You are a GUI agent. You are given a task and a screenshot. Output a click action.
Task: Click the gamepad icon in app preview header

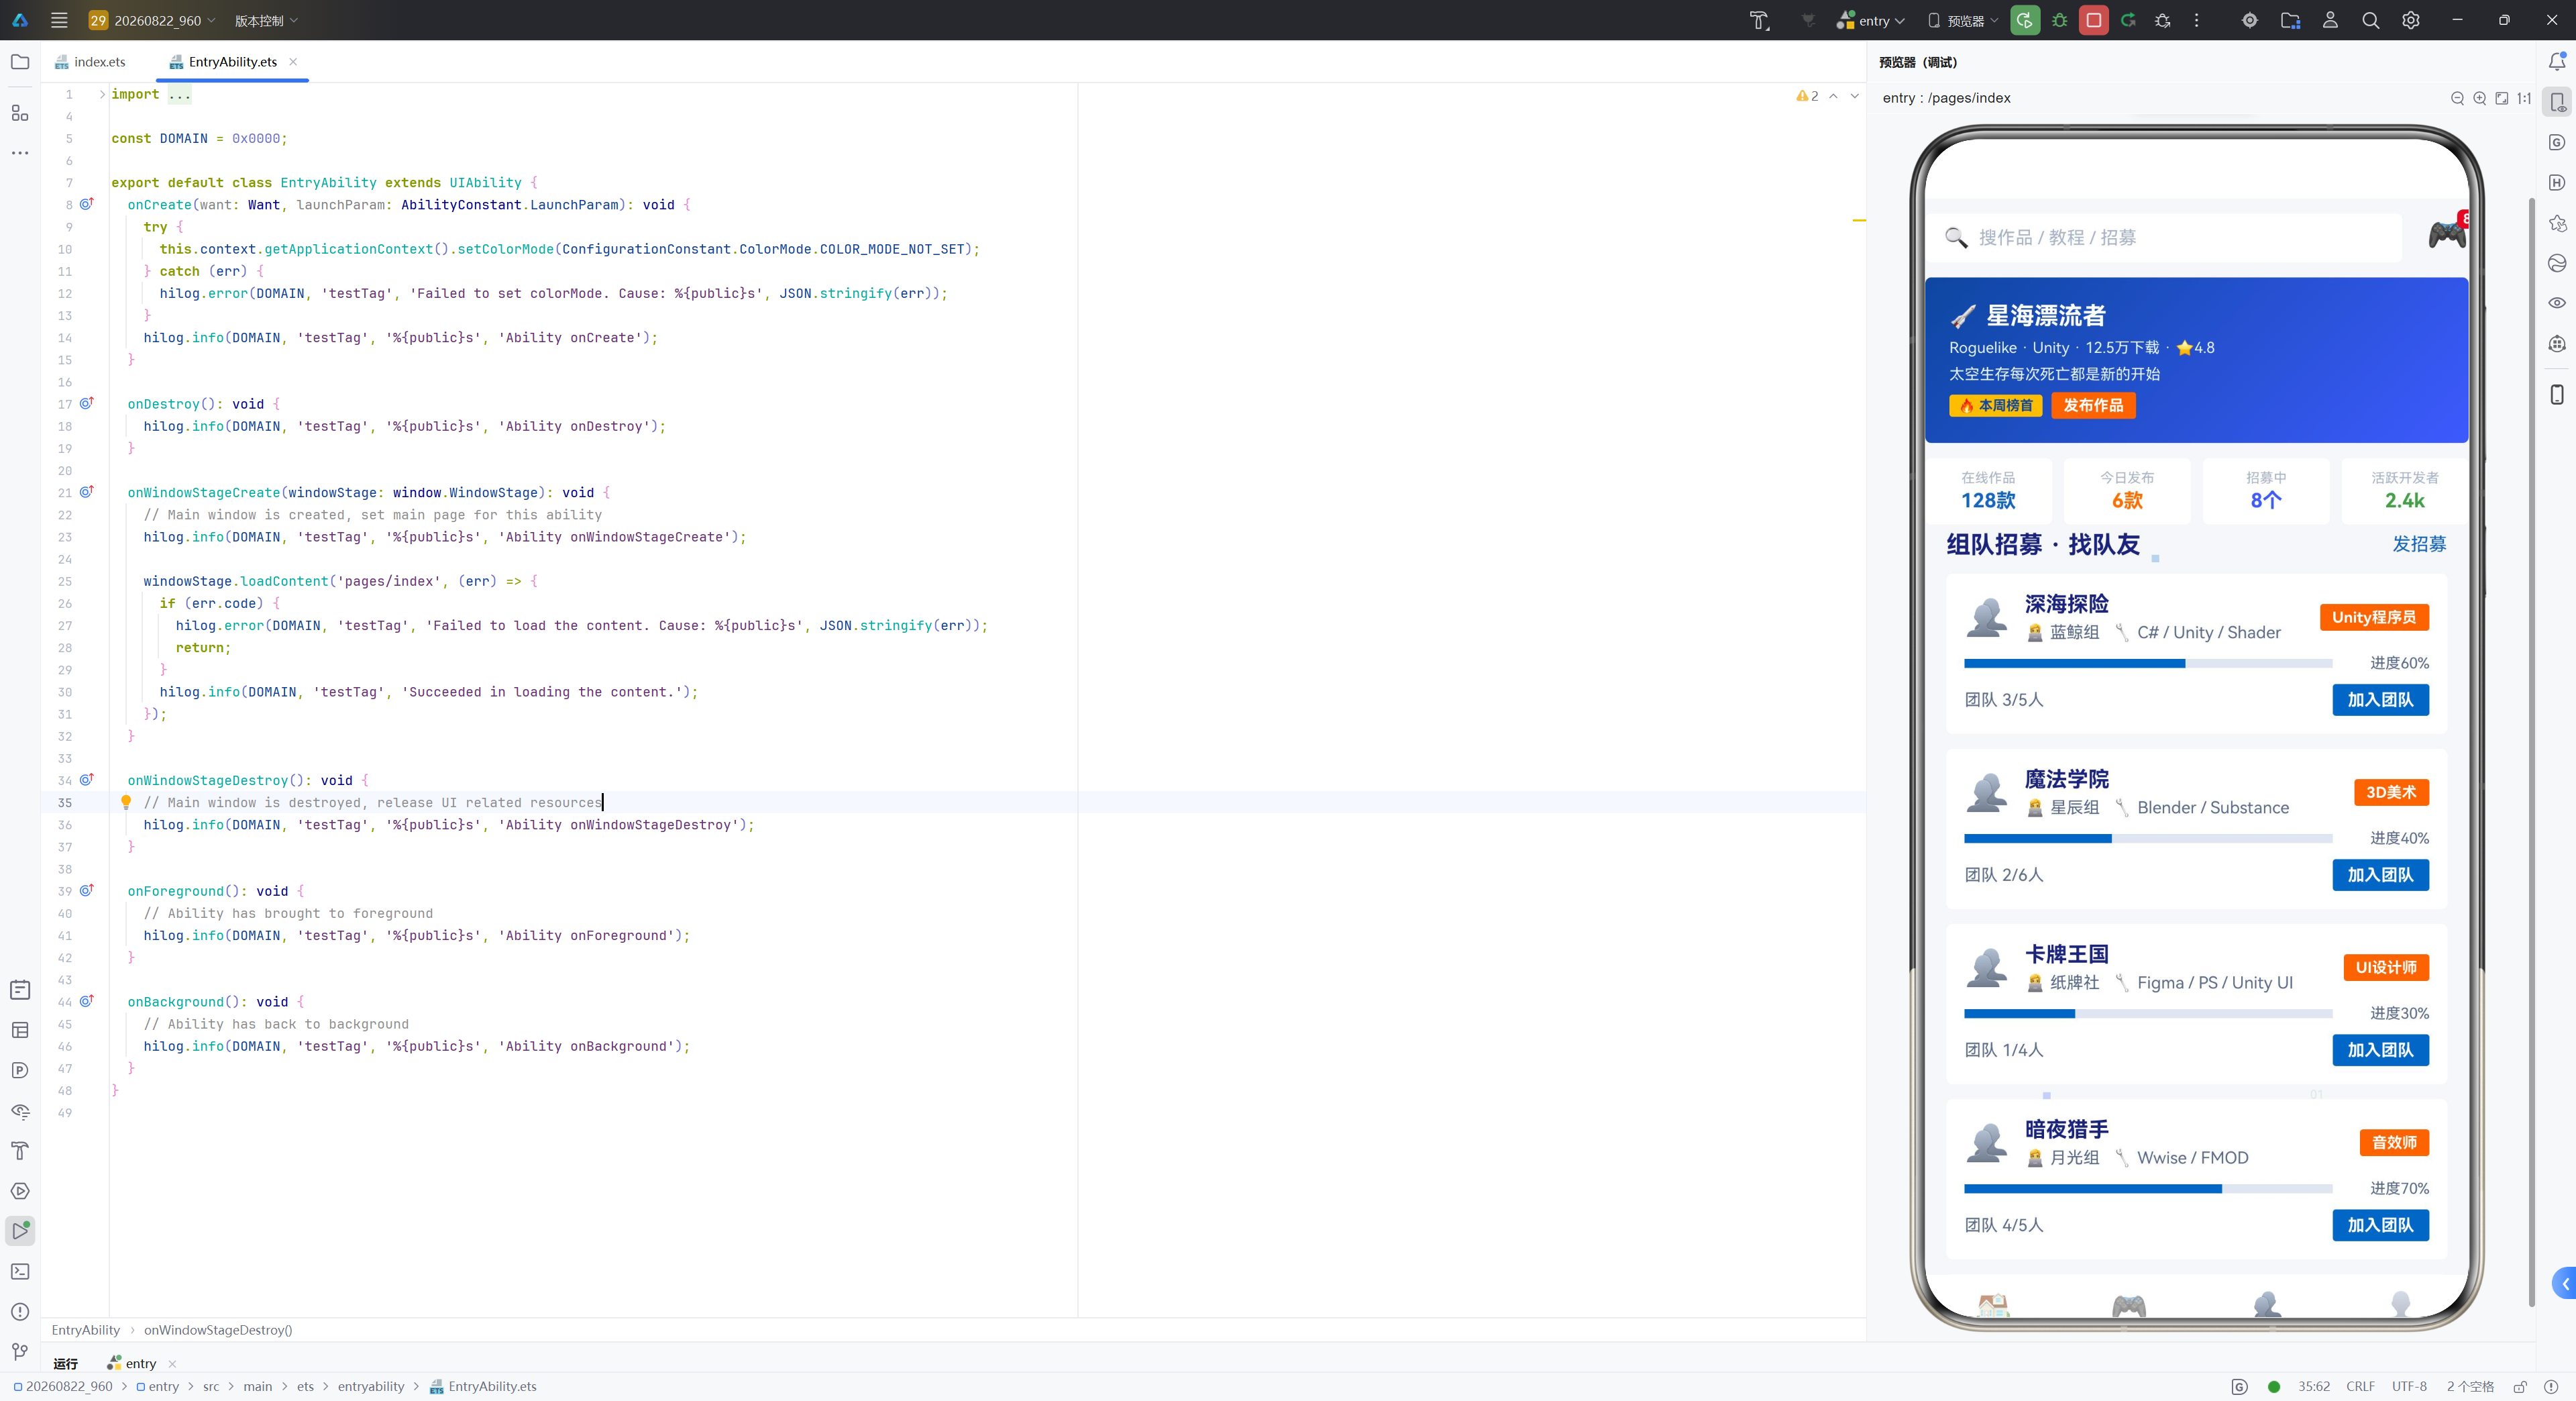pyautogui.click(x=2447, y=234)
